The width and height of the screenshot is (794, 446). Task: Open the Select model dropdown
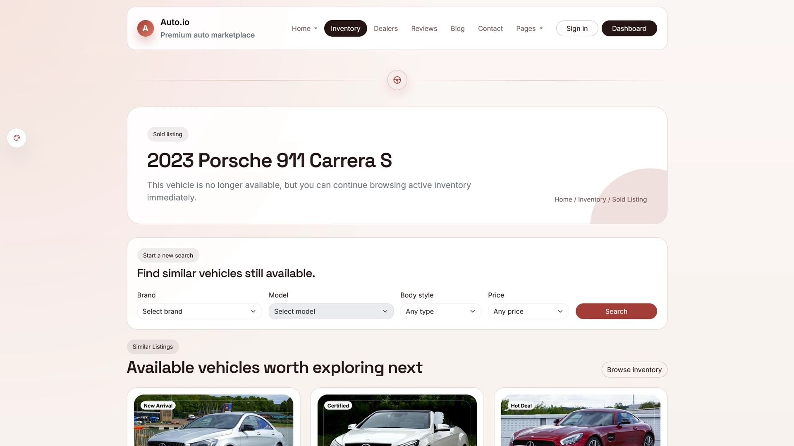click(331, 311)
